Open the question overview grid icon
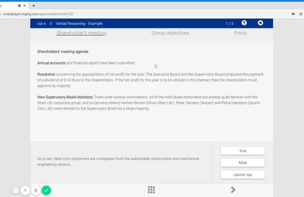Viewport: 304px width, 197px height. [x=151, y=189]
